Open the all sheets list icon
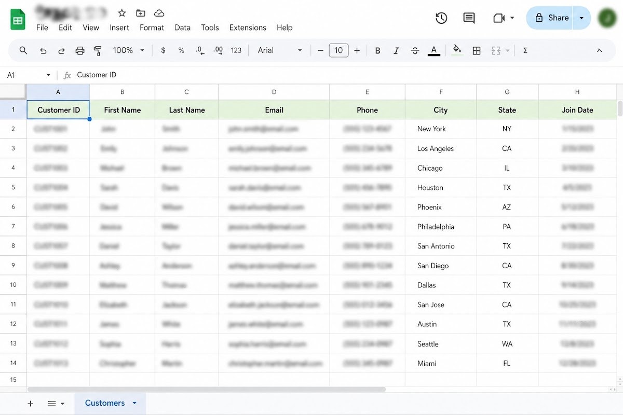Screen dimensions: 623x415 point(52,403)
